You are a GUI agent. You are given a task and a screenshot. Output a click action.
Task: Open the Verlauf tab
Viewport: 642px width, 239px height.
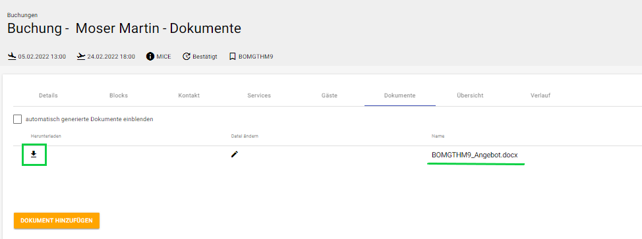pyautogui.click(x=540, y=95)
